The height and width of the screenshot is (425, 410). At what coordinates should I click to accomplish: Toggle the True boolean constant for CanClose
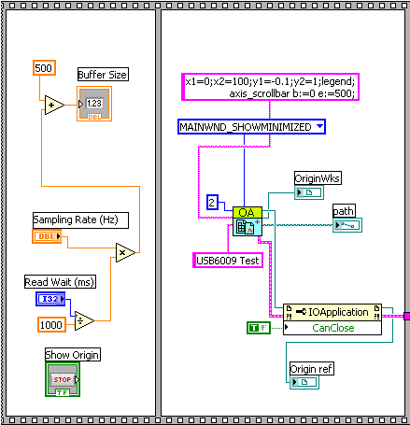[259, 328]
